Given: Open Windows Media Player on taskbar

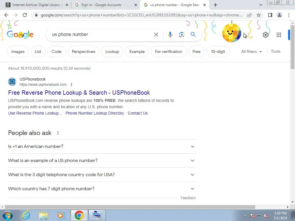Looking at the screenshot, I should point(61,215).
